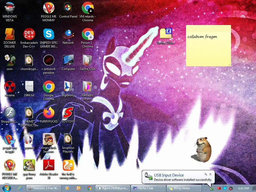Click the collabvm fragm sticky note text
The width and height of the screenshot is (256, 192).
(202, 37)
